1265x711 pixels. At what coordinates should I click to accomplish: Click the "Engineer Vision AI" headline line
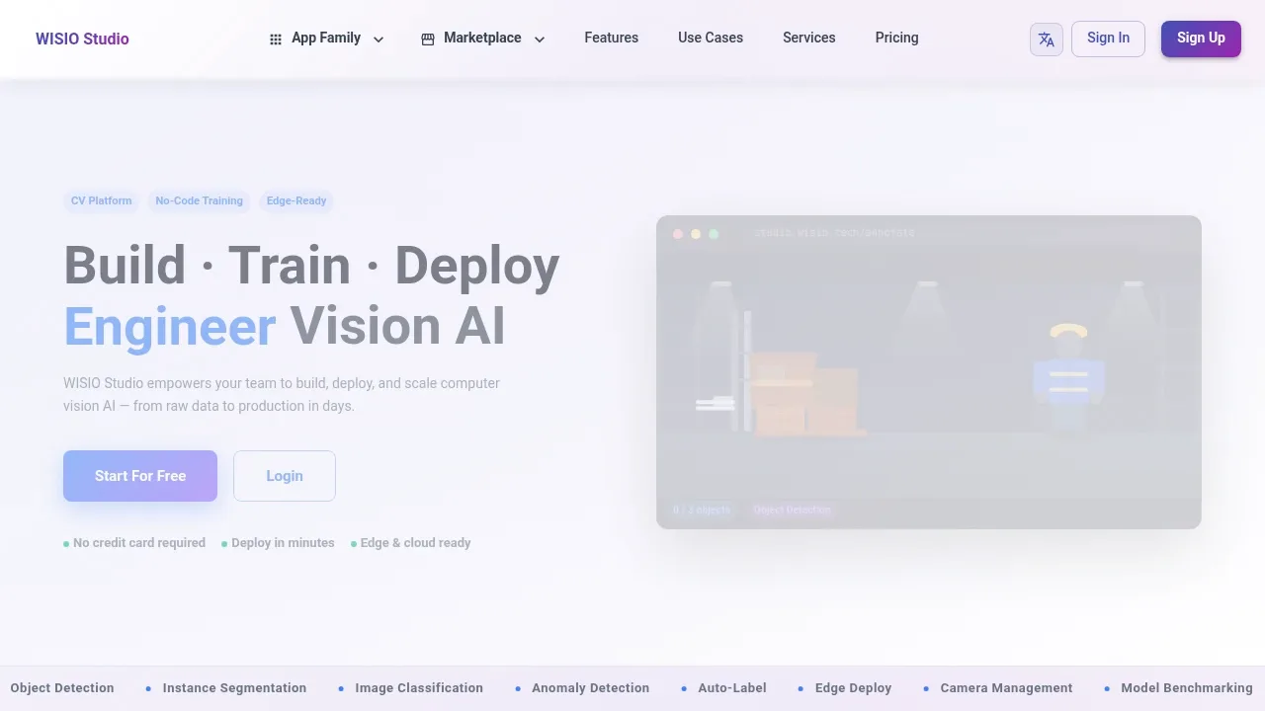(x=285, y=325)
